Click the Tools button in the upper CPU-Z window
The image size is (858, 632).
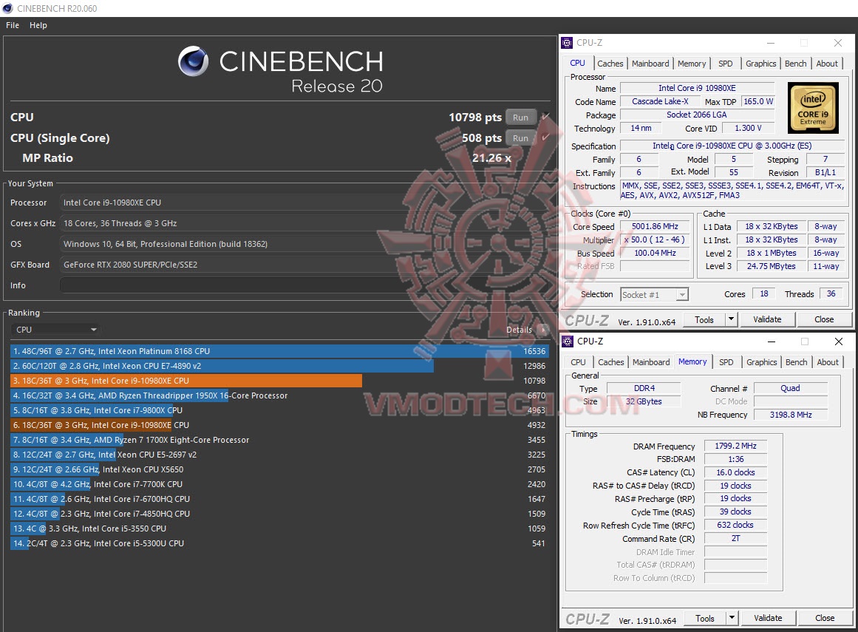click(704, 319)
